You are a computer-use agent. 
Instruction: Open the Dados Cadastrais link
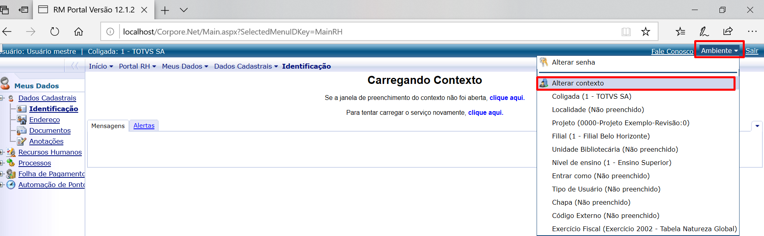[x=47, y=98]
